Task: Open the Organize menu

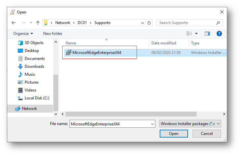Action: (x=23, y=34)
